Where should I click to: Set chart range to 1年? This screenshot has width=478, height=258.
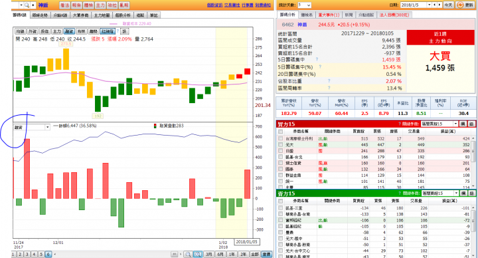coord(232,254)
